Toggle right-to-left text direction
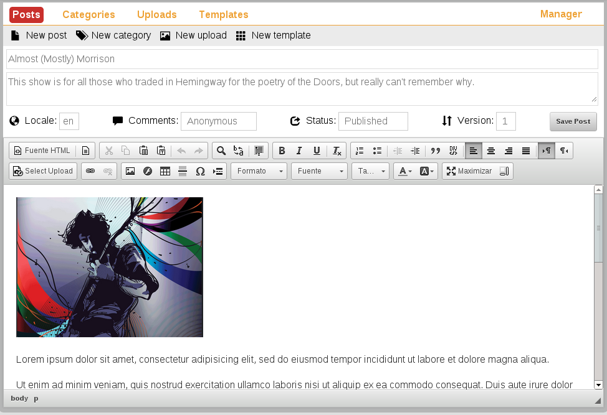The image size is (607, 415). (564, 151)
